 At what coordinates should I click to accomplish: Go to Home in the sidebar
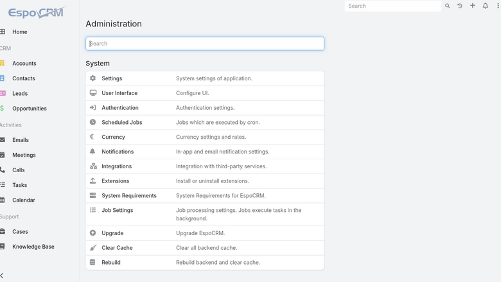(x=20, y=32)
